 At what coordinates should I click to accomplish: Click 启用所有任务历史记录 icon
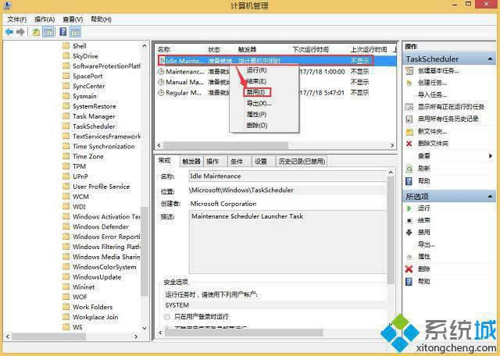409,119
